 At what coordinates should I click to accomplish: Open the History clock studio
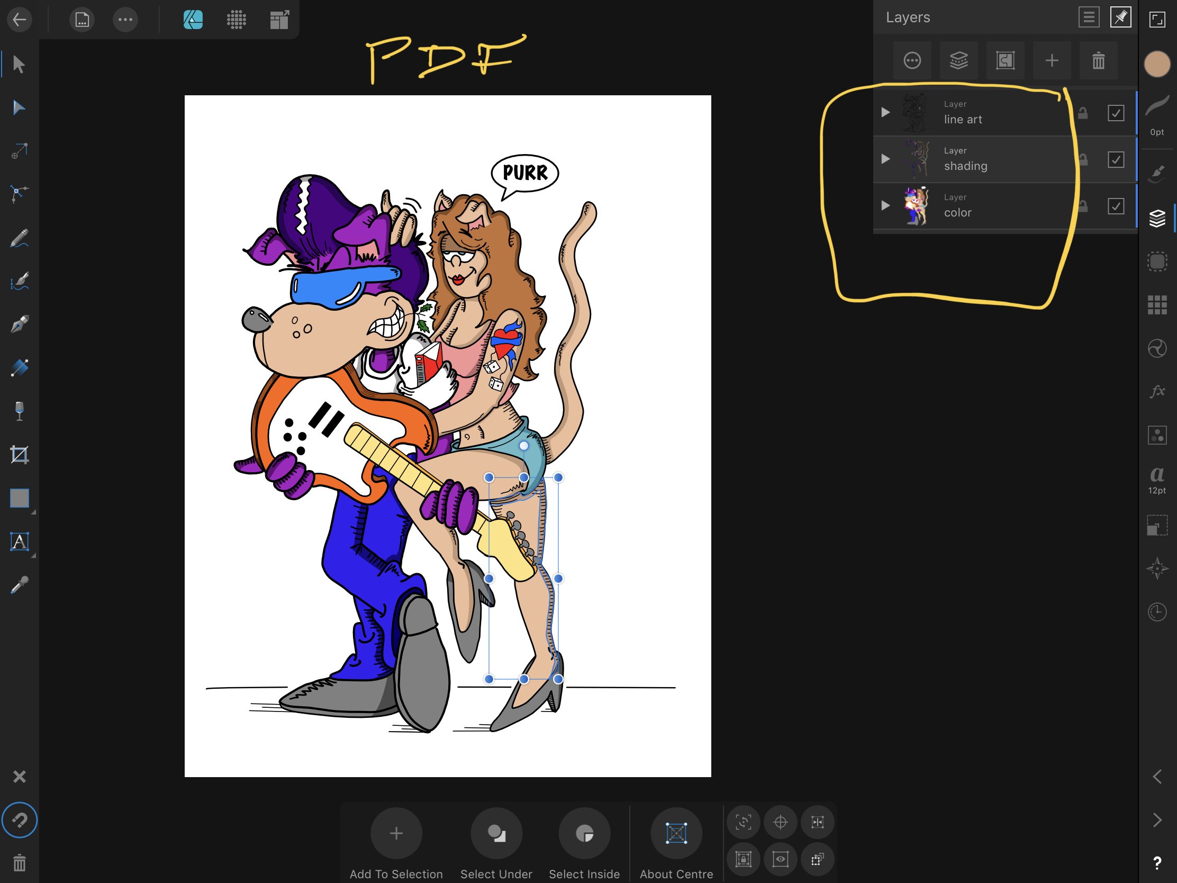point(1157,611)
